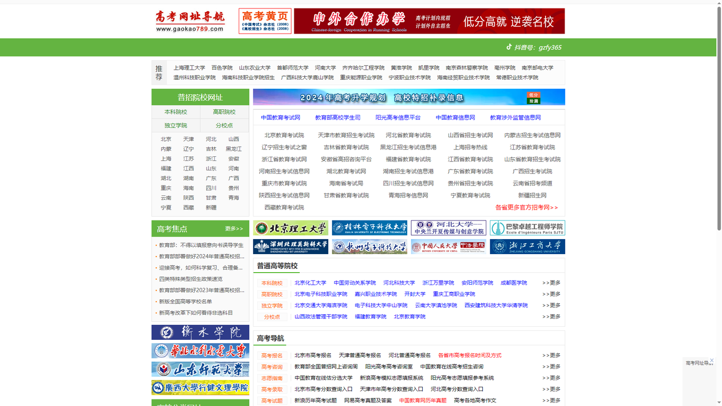
Task: Open the 深圳北理莫斯科大学 banner
Action: pyautogui.click(x=290, y=247)
